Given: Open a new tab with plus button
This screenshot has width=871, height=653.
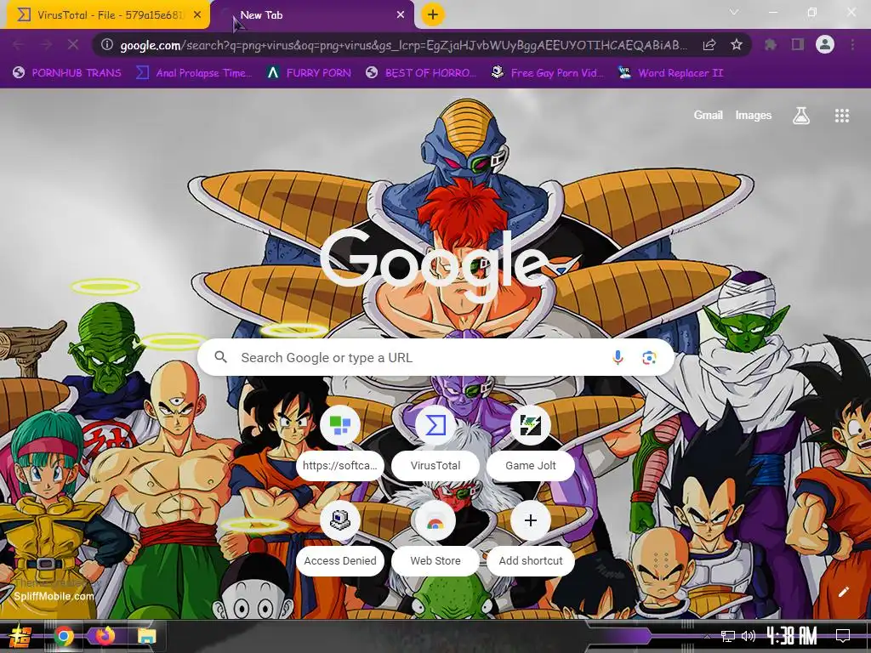Looking at the screenshot, I should coord(433,14).
